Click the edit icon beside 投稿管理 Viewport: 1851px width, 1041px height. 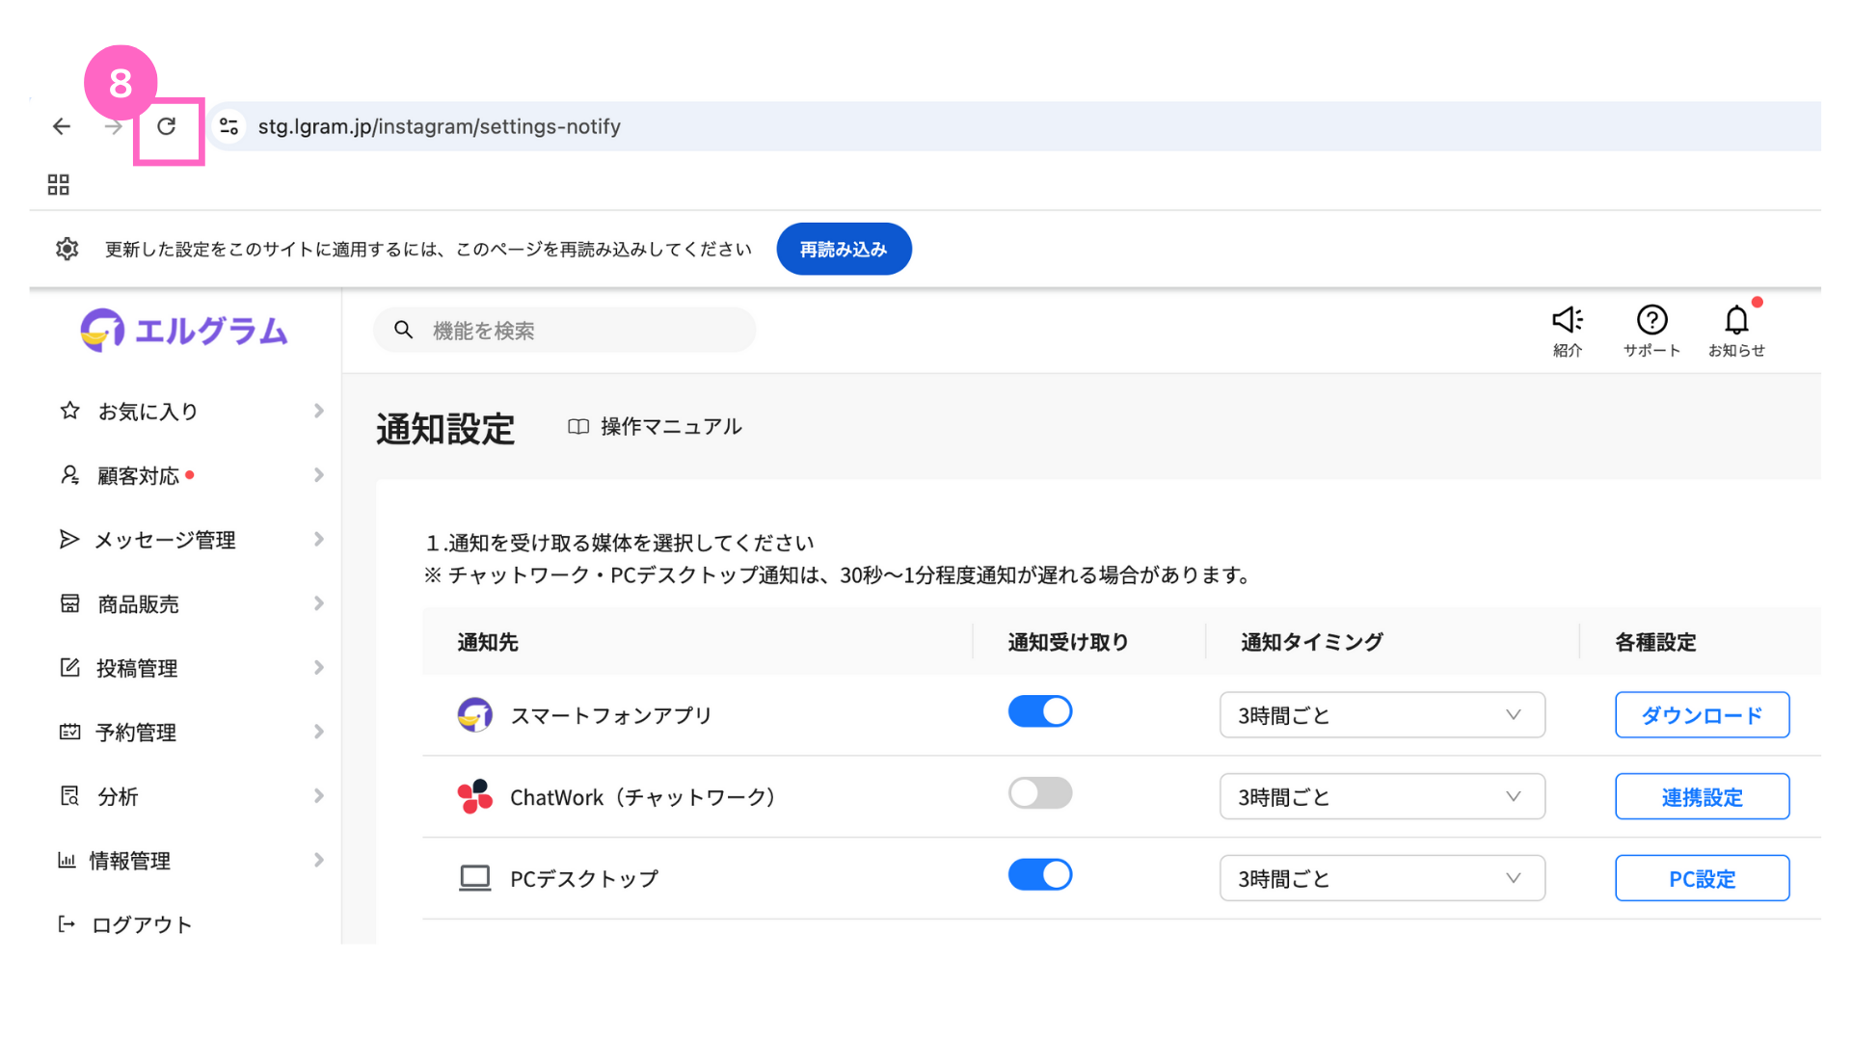coord(69,667)
